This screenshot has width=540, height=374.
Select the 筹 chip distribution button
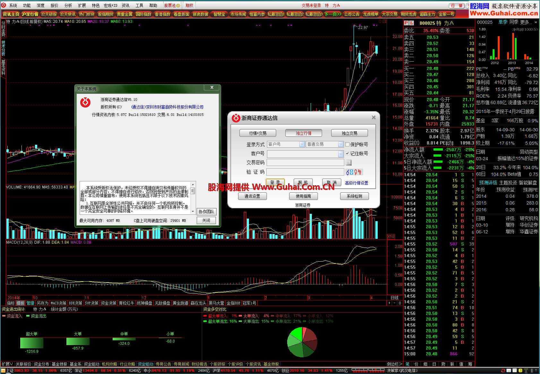(470, 364)
